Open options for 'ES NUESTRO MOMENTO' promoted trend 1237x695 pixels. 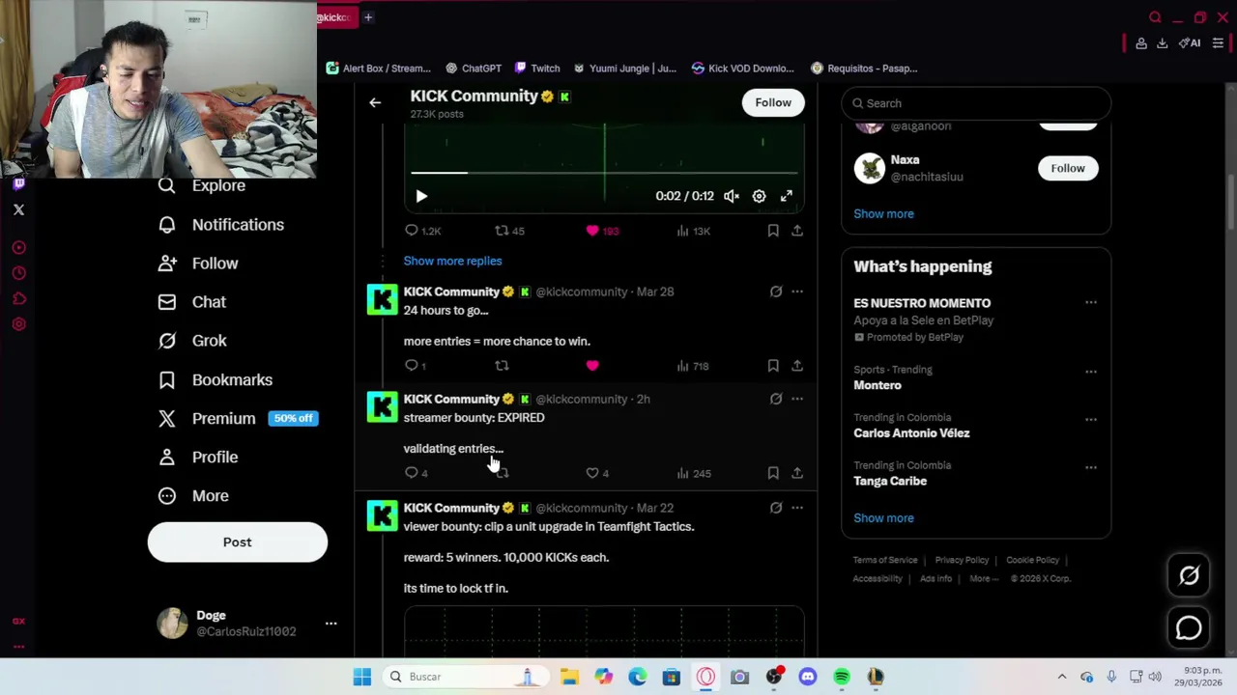coord(1091,303)
